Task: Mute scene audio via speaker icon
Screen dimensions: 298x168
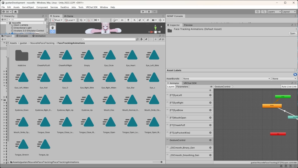Action: pos(134,20)
